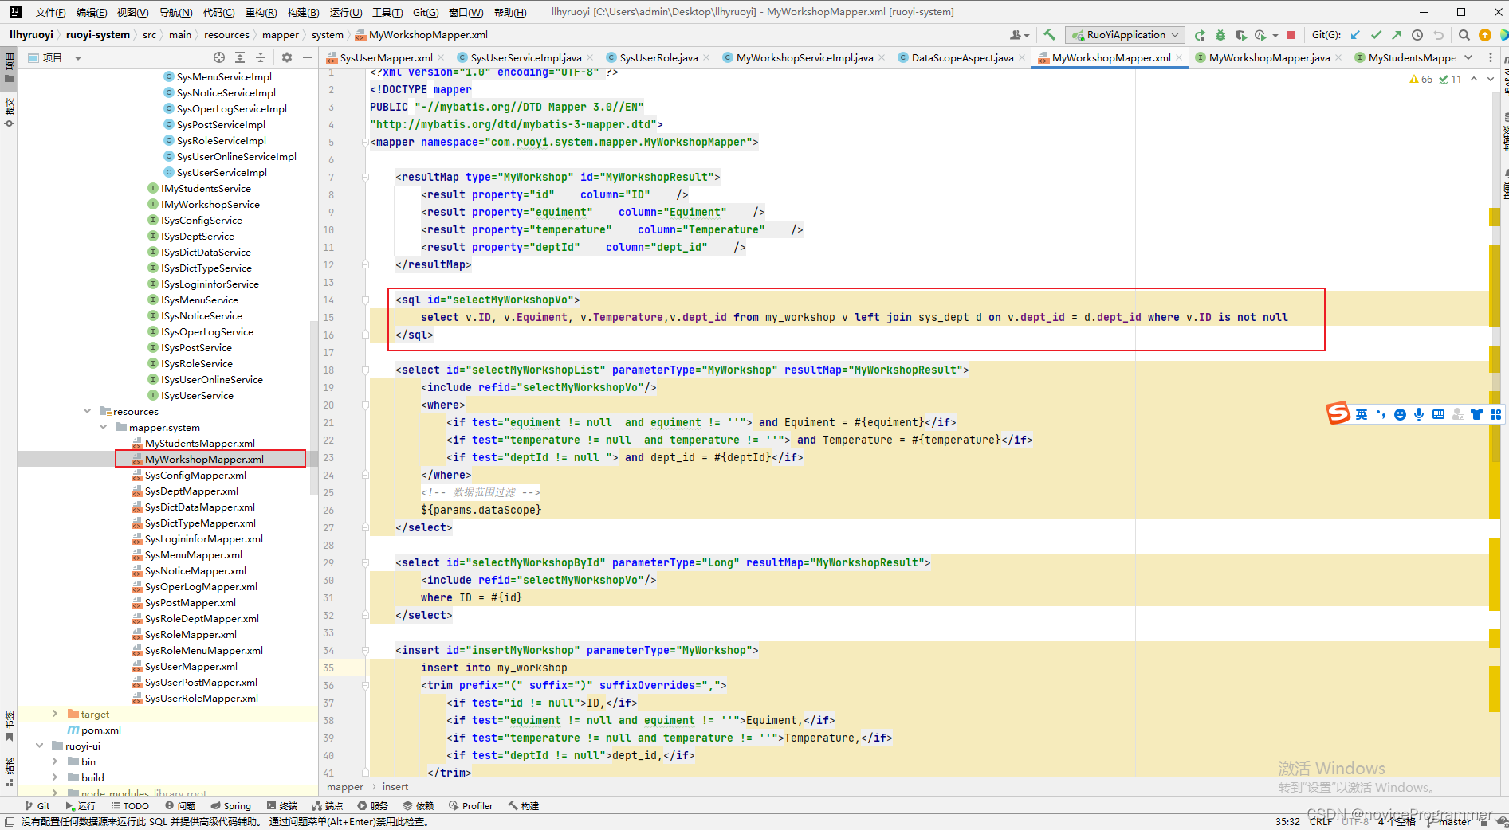Image resolution: width=1509 pixels, height=830 pixels.
Task: Click the Build project hammer icon
Action: tap(1049, 35)
